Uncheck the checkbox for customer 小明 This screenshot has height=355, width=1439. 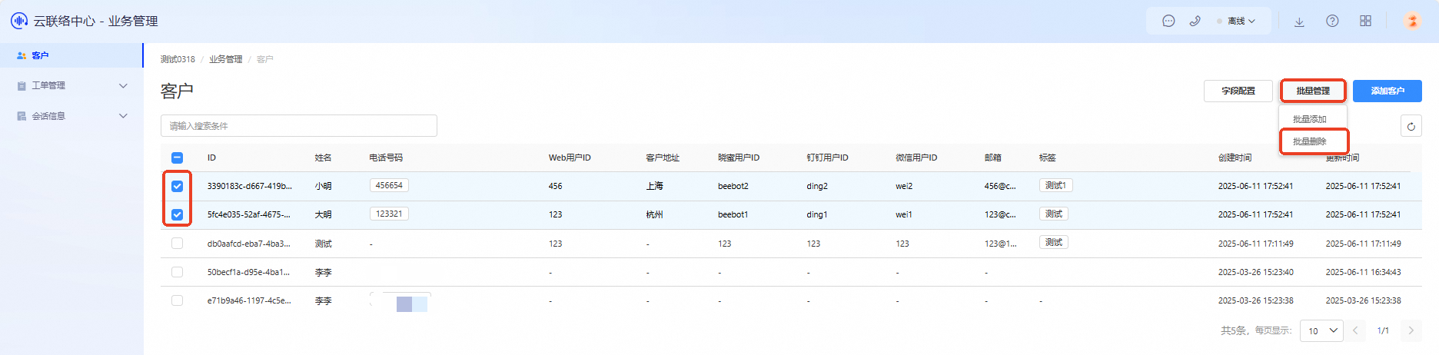coord(177,186)
